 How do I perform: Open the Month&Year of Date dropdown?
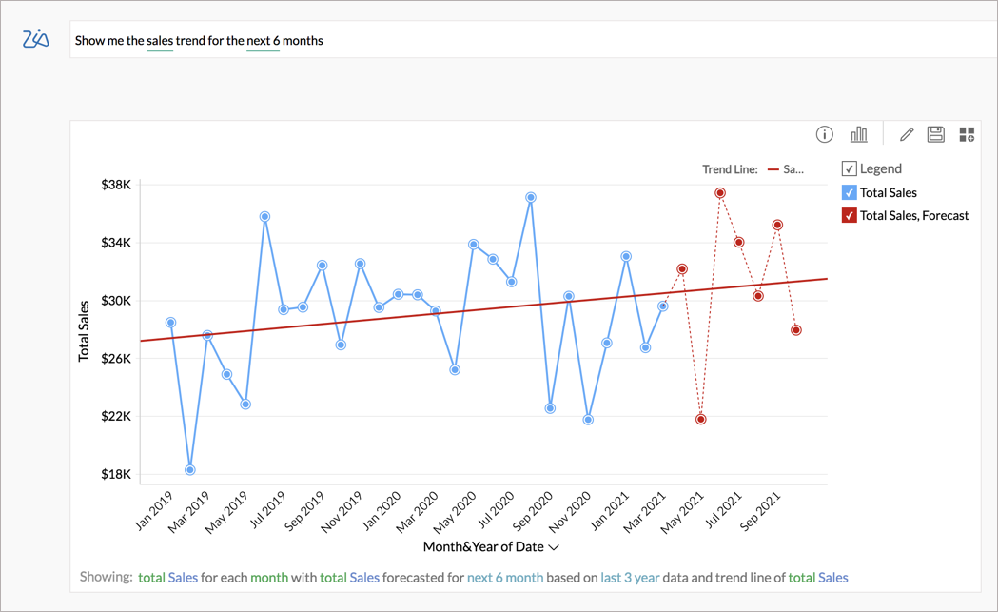coord(552,547)
